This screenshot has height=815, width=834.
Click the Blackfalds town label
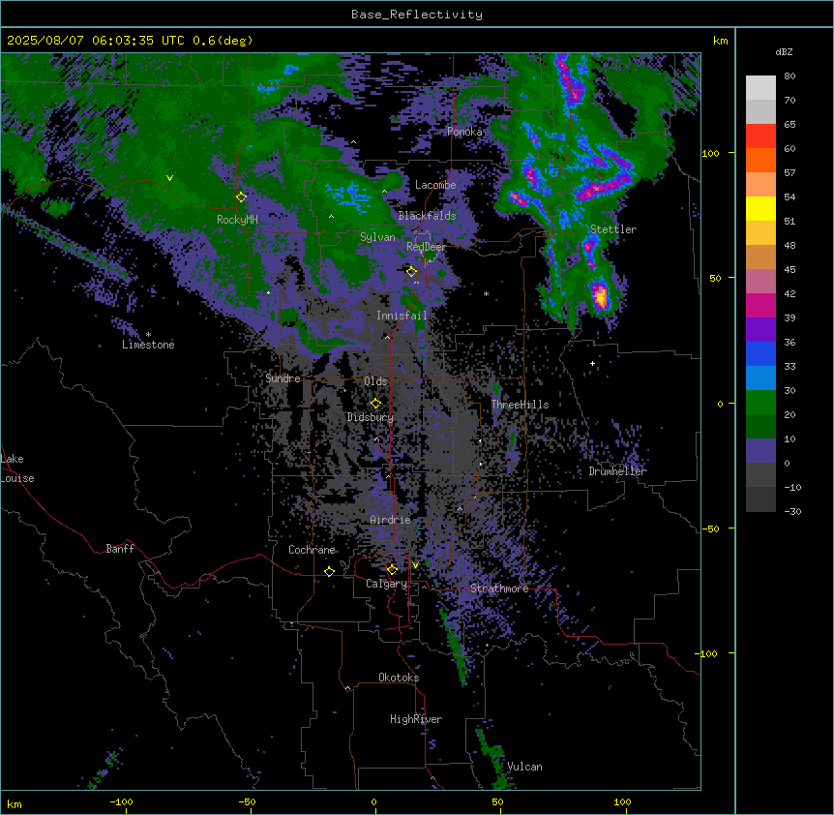(x=427, y=216)
